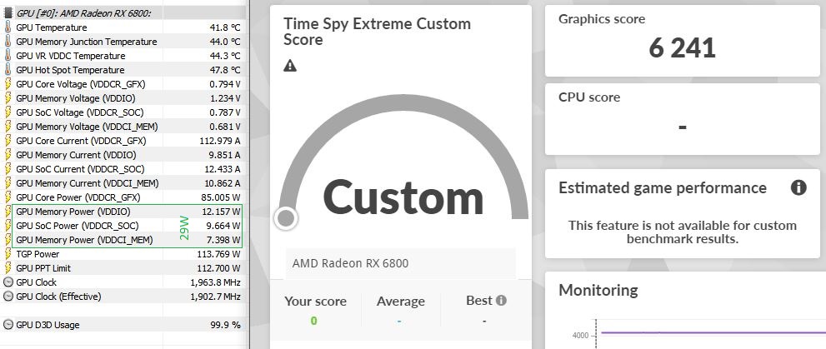Click clock icon beside GPU Clock (Effective)
Viewport: 826px width, 349px height.
(x=8, y=297)
